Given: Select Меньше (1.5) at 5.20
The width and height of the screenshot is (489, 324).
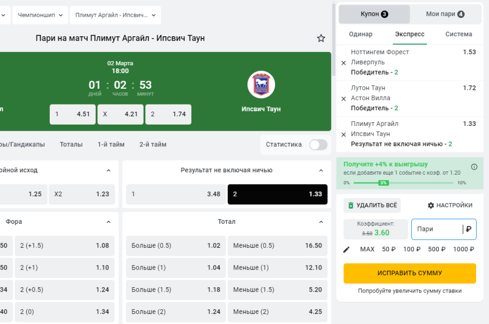Looking at the screenshot, I should [x=277, y=290].
